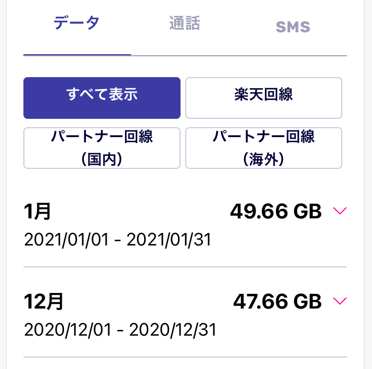Click the divider below the January row
This screenshot has height=369, width=372.
(x=185, y=267)
